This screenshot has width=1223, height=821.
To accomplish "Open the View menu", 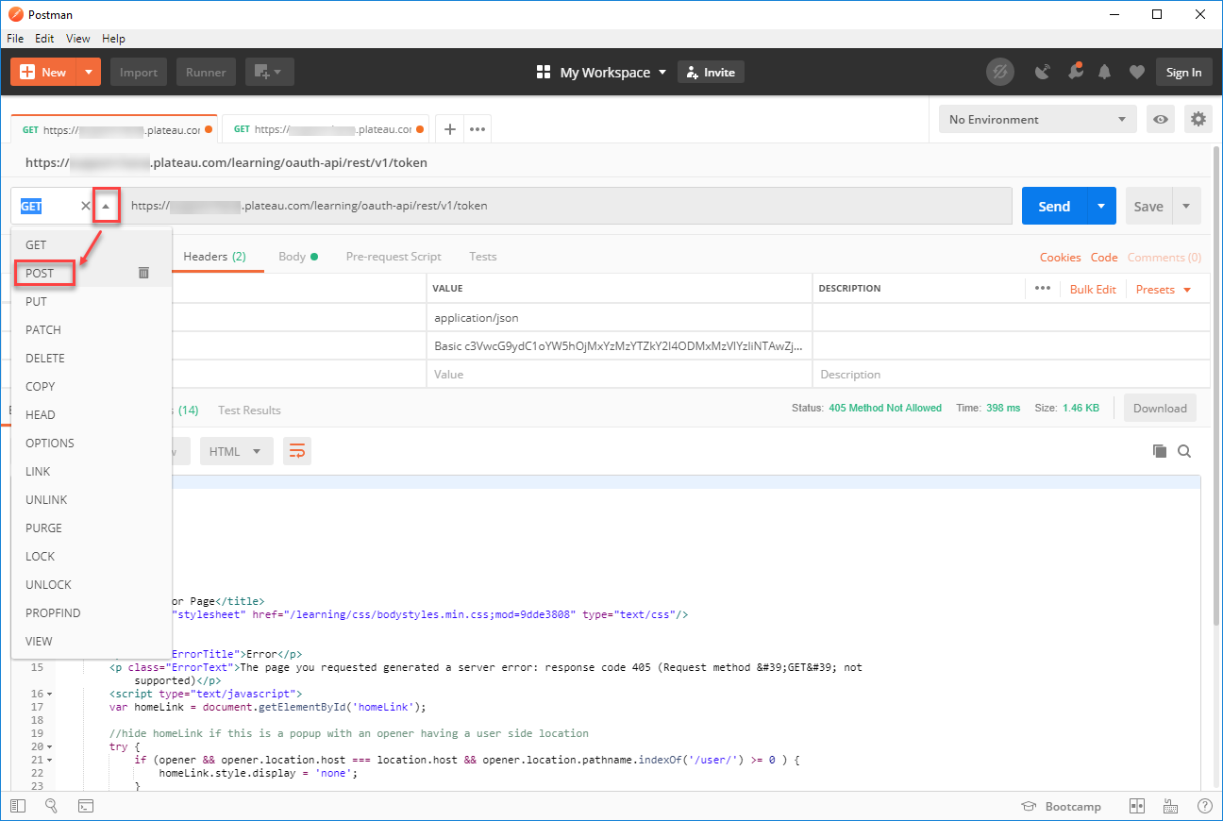I will (78, 39).
